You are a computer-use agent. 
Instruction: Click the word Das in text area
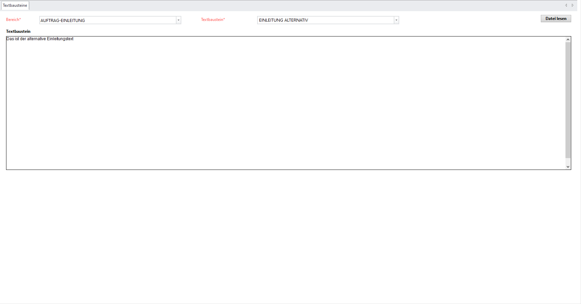coord(10,39)
